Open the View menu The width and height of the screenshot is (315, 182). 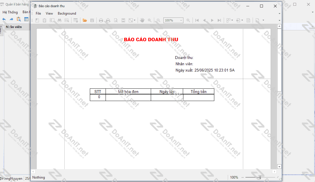point(49,13)
